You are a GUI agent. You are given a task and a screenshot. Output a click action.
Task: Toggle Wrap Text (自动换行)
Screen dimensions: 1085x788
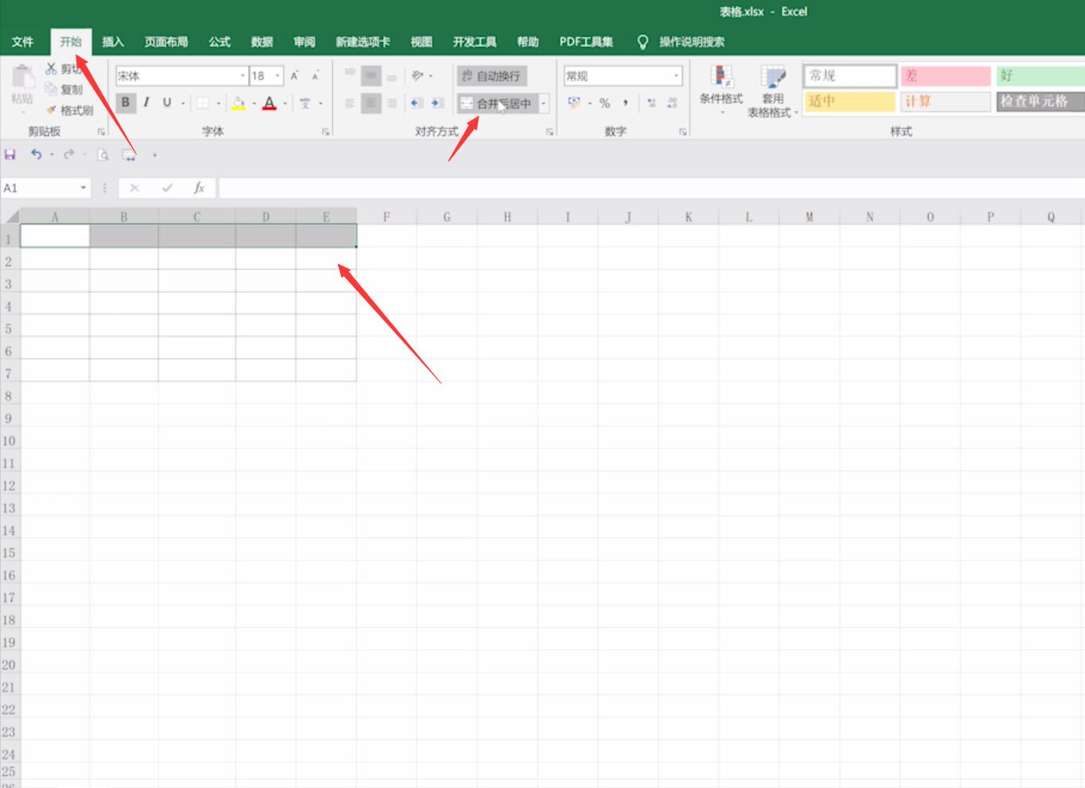(491, 76)
